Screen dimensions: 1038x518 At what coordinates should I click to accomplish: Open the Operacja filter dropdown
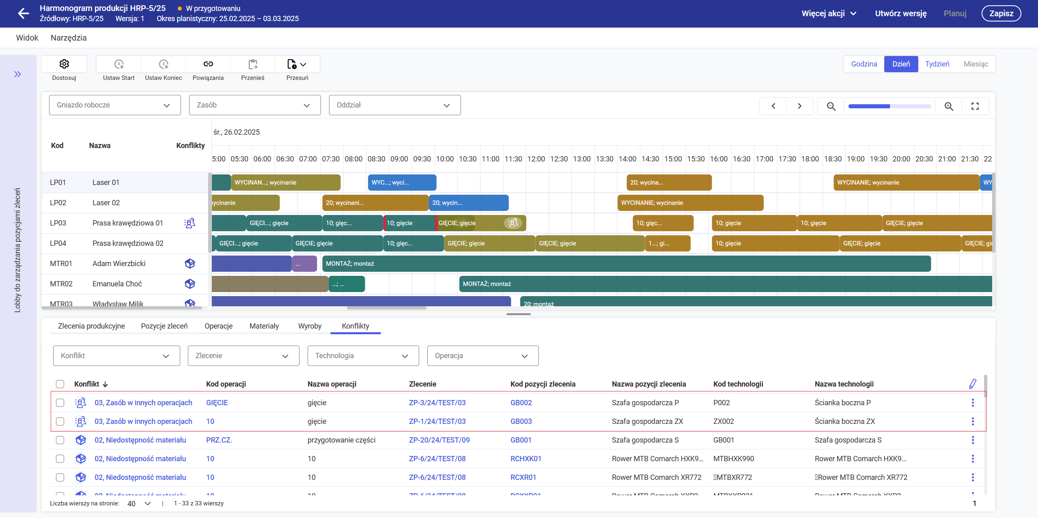pos(483,356)
